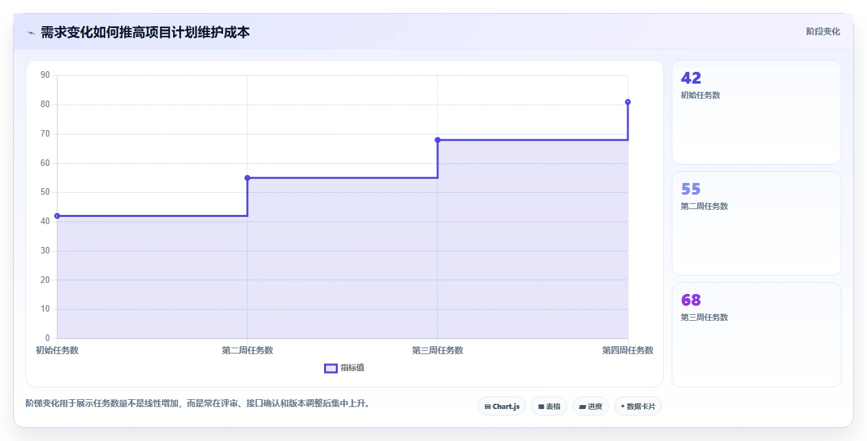Click the 指标值 legend color box
This screenshot has height=441, width=867.
[331, 368]
